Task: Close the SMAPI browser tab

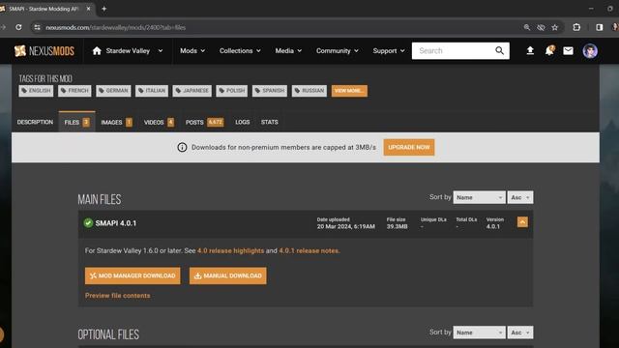Action: click(88, 9)
